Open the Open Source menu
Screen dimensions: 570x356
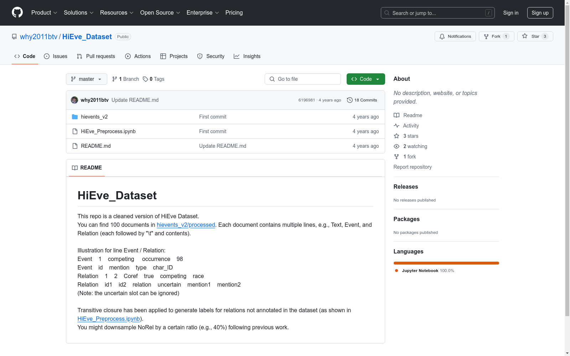coord(160,13)
